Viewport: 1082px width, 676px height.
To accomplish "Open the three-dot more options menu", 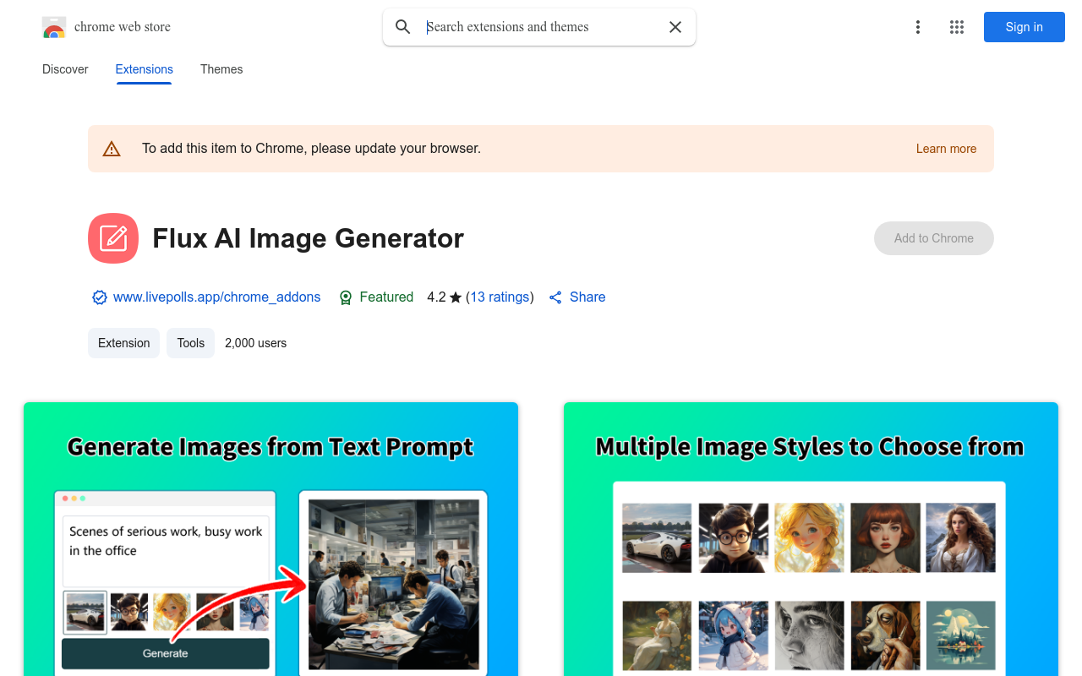I will [917, 27].
